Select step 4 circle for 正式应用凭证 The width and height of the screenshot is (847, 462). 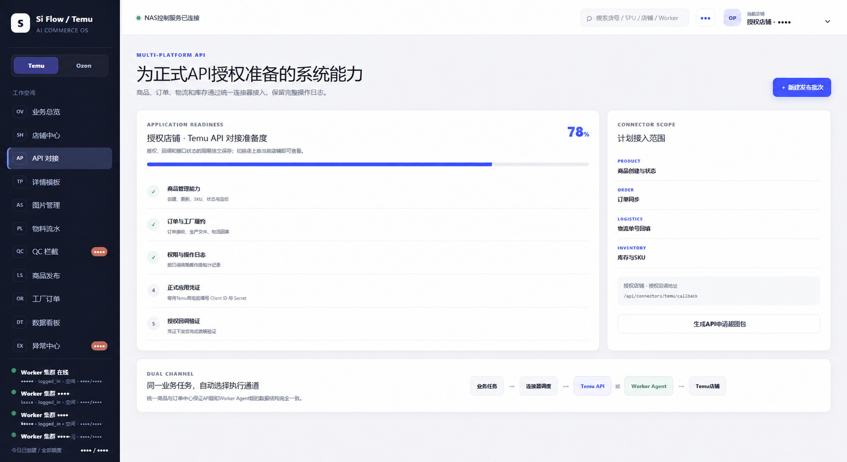coord(153,291)
